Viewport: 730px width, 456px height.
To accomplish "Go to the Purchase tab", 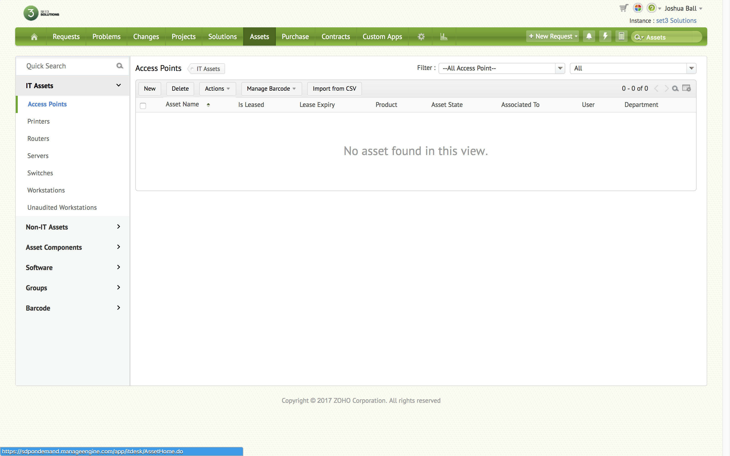I will [x=295, y=37].
